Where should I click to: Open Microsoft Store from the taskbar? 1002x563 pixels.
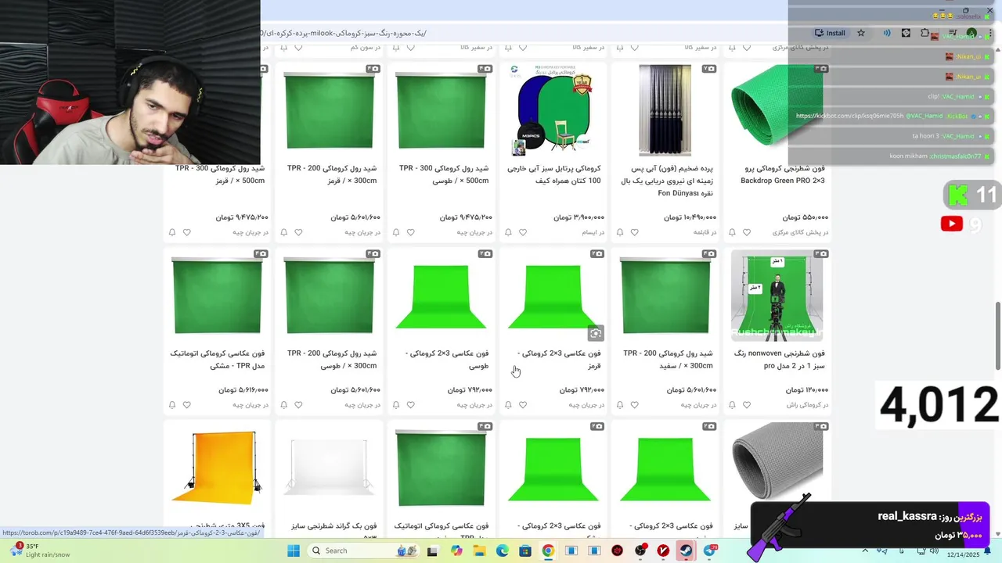[525, 550]
